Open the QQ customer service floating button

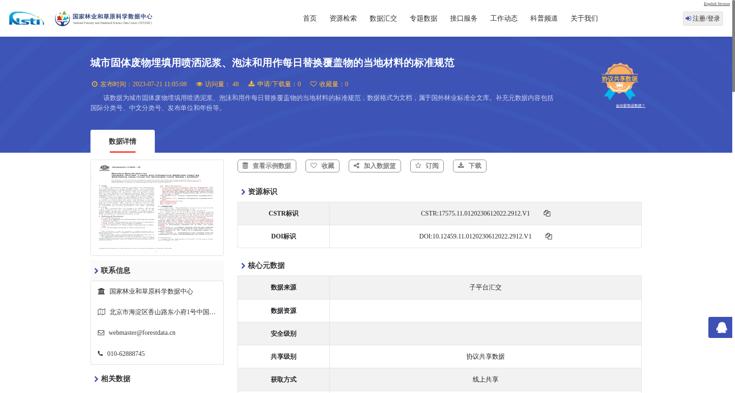click(x=720, y=327)
